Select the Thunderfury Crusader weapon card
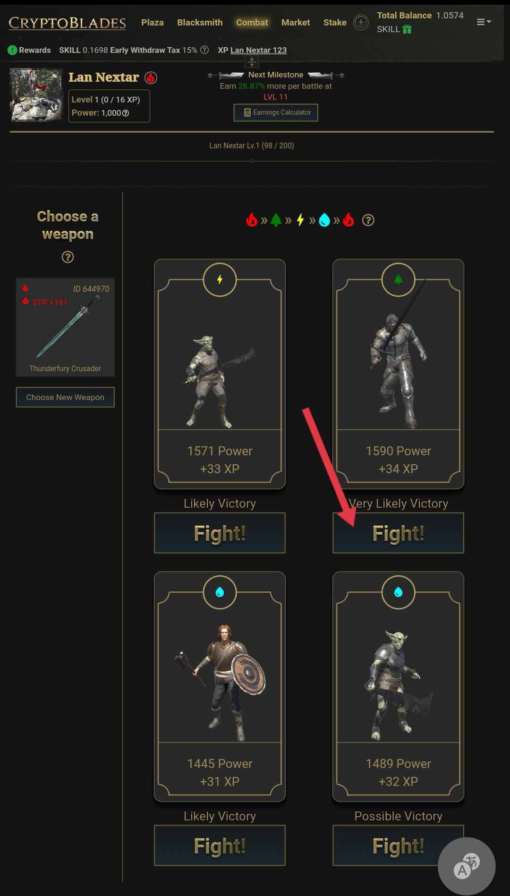 click(x=65, y=327)
